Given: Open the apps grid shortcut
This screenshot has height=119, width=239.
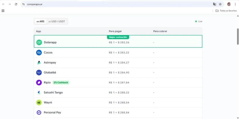Looking at the screenshot, I should (3, 11).
